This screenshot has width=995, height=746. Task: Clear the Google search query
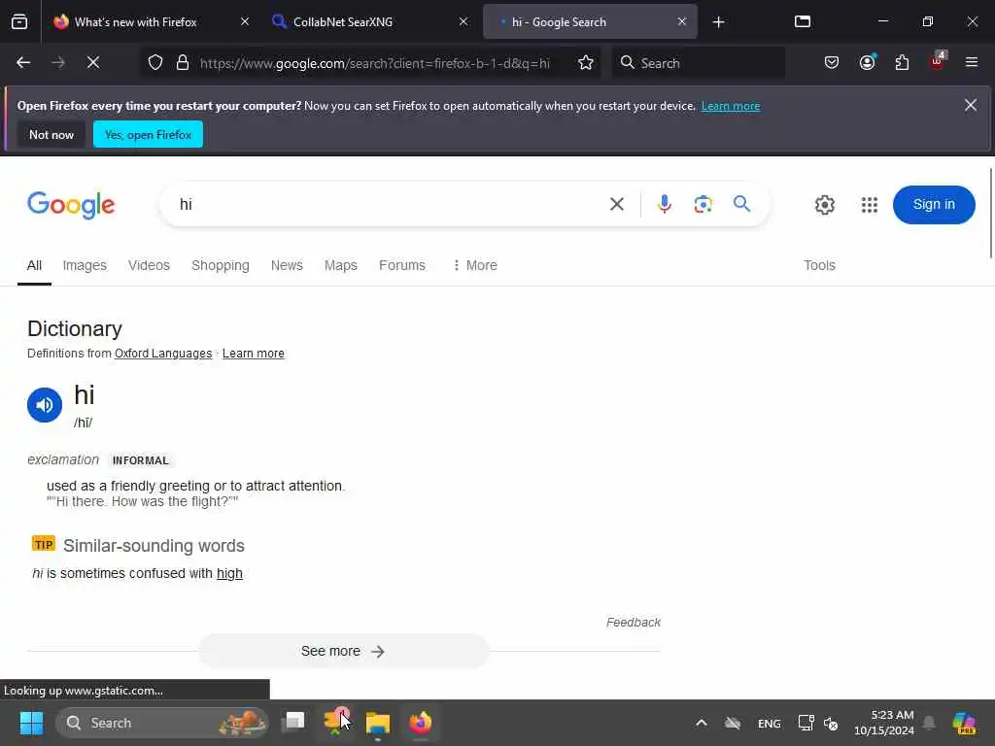(617, 204)
